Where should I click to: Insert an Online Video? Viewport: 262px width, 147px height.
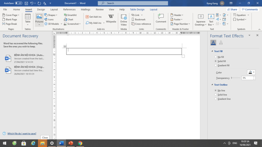(x=124, y=20)
